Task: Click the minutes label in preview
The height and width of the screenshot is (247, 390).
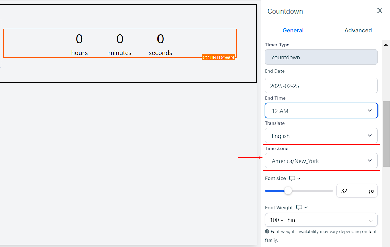Action: (120, 53)
